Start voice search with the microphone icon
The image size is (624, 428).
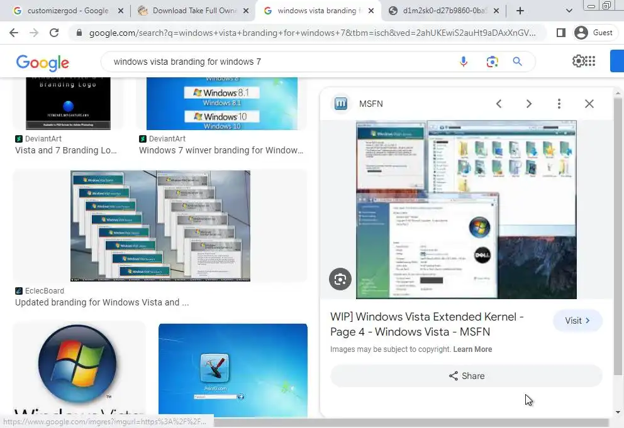[x=463, y=62]
